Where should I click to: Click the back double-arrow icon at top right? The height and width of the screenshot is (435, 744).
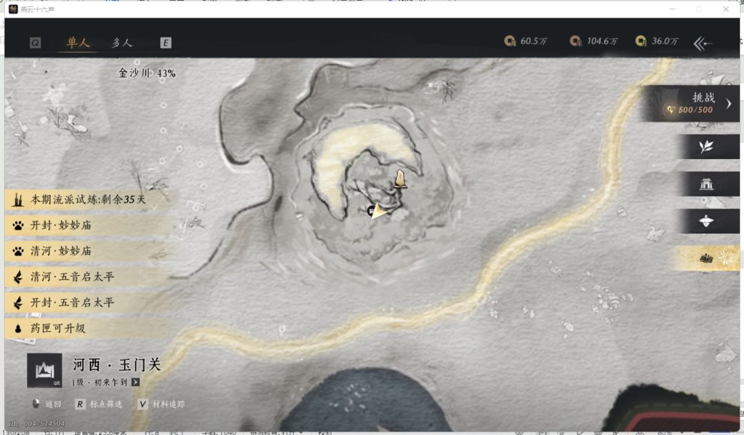(703, 43)
